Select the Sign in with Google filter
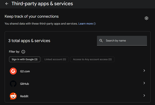This screenshot has height=105, width=155. [x=25, y=59]
